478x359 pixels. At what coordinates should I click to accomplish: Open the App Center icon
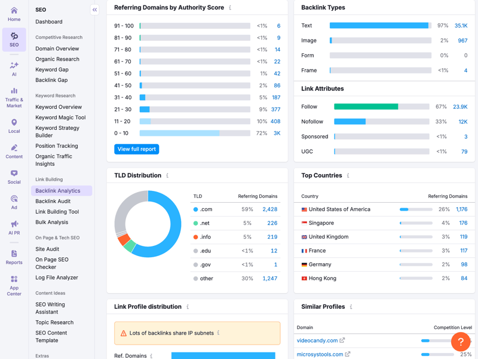14,279
